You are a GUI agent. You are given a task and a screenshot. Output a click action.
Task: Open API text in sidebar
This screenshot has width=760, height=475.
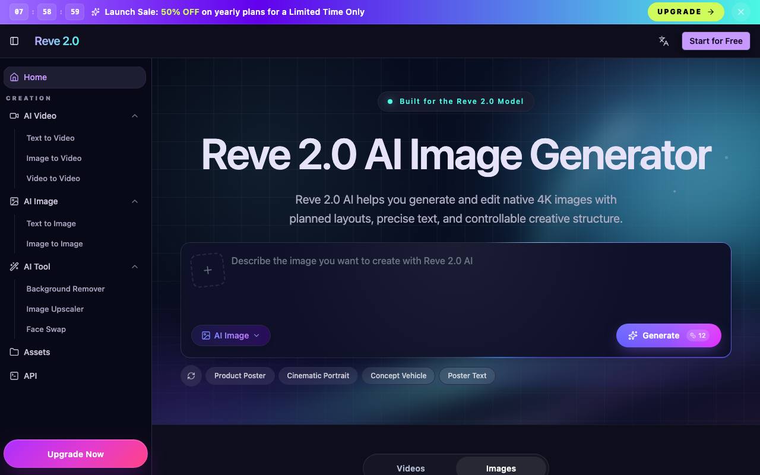click(30, 376)
